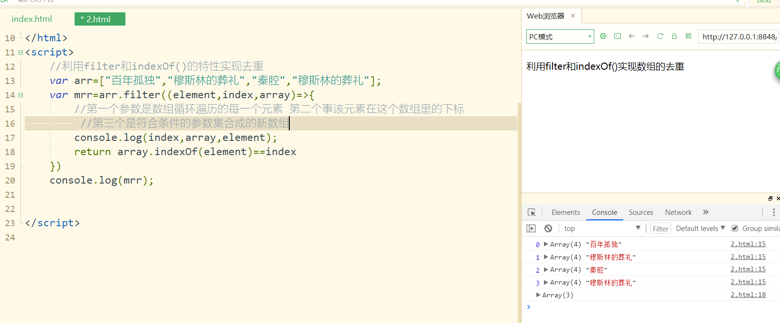The height and width of the screenshot is (323, 780).
Task: Show the QR code icon in browser toolbar
Action: 688,36
